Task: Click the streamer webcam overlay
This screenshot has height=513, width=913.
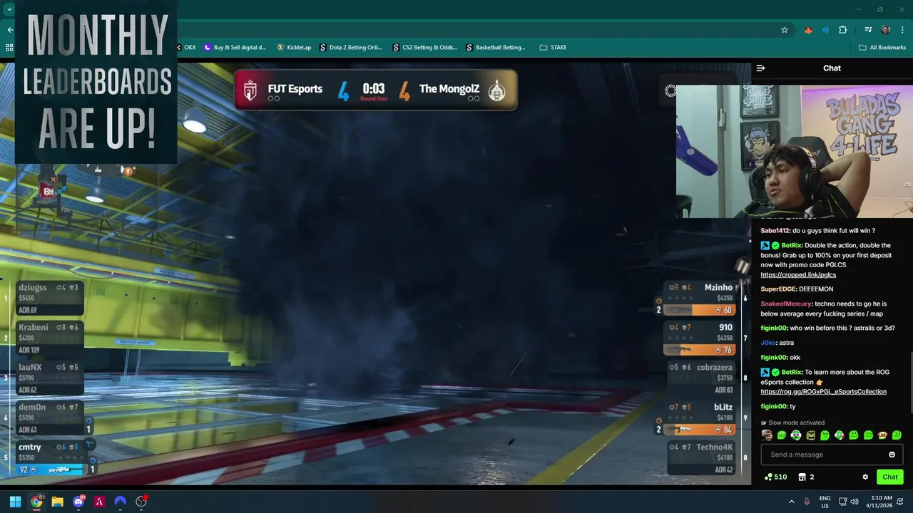Action: click(795, 151)
